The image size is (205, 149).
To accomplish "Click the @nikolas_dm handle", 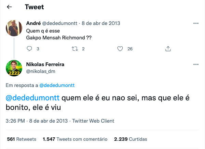I will [41, 71].
